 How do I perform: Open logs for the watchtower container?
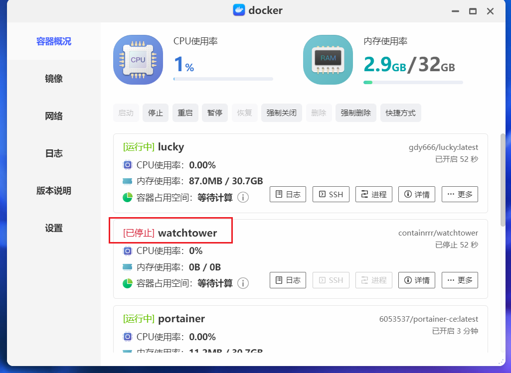click(x=288, y=280)
